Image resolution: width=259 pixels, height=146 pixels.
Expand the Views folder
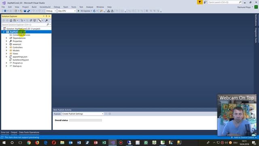[6, 54]
